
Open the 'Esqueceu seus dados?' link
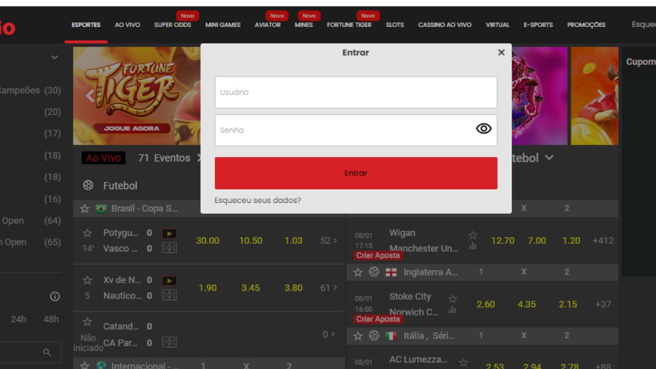[257, 201]
